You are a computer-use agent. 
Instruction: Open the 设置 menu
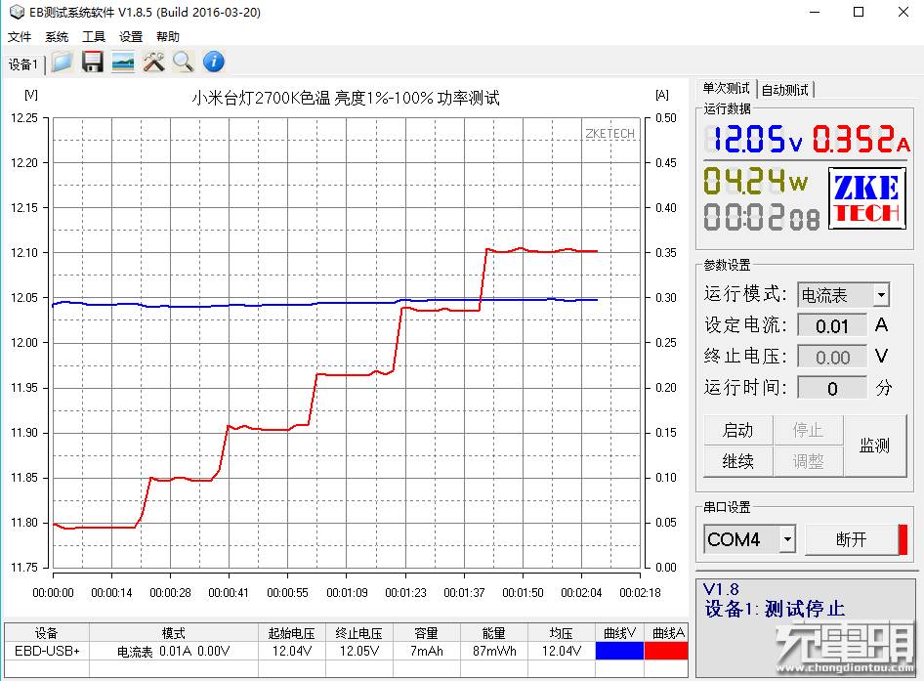131,36
